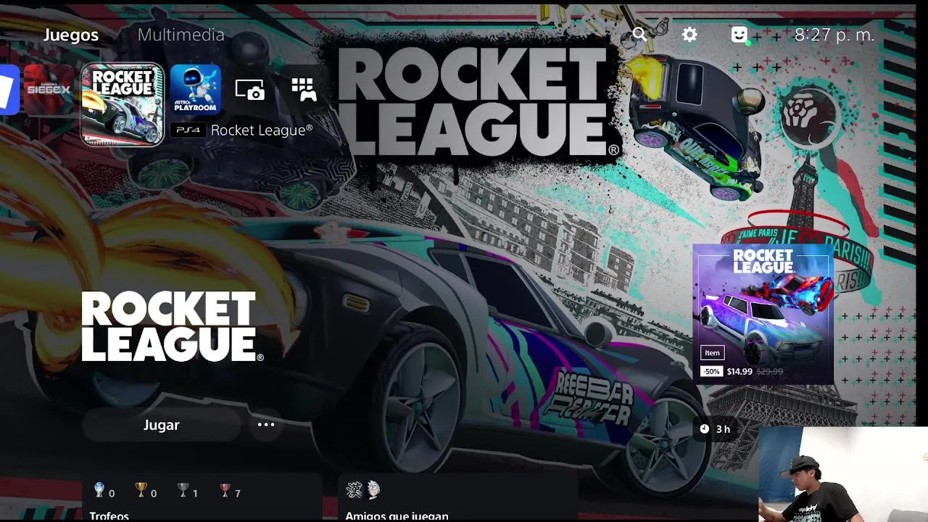Open the Trofeos trophy card
This screenshot has width=928, height=522.
(x=202, y=497)
